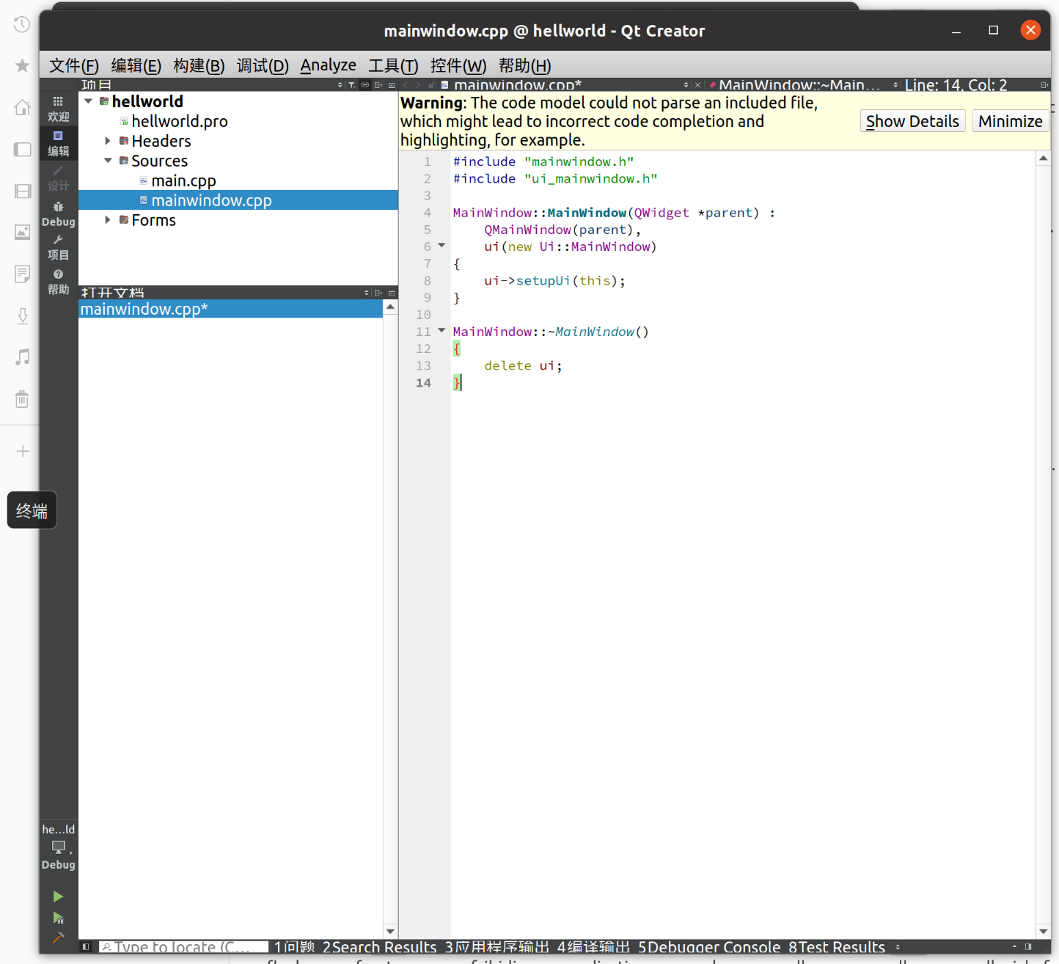Click the Type to locate field

183,947
